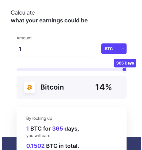The height and width of the screenshot is (150, 142).
Task: Click the 'By locking up' text
Action: 39,118
